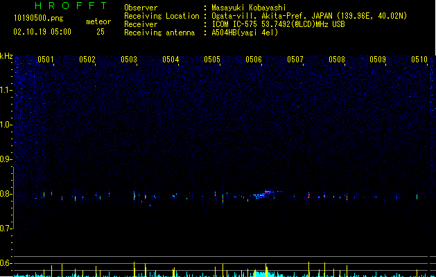Click the 'meteor' label
This screenshot has width=436, height=277.
pyautogui.click(x=98, y=21)
